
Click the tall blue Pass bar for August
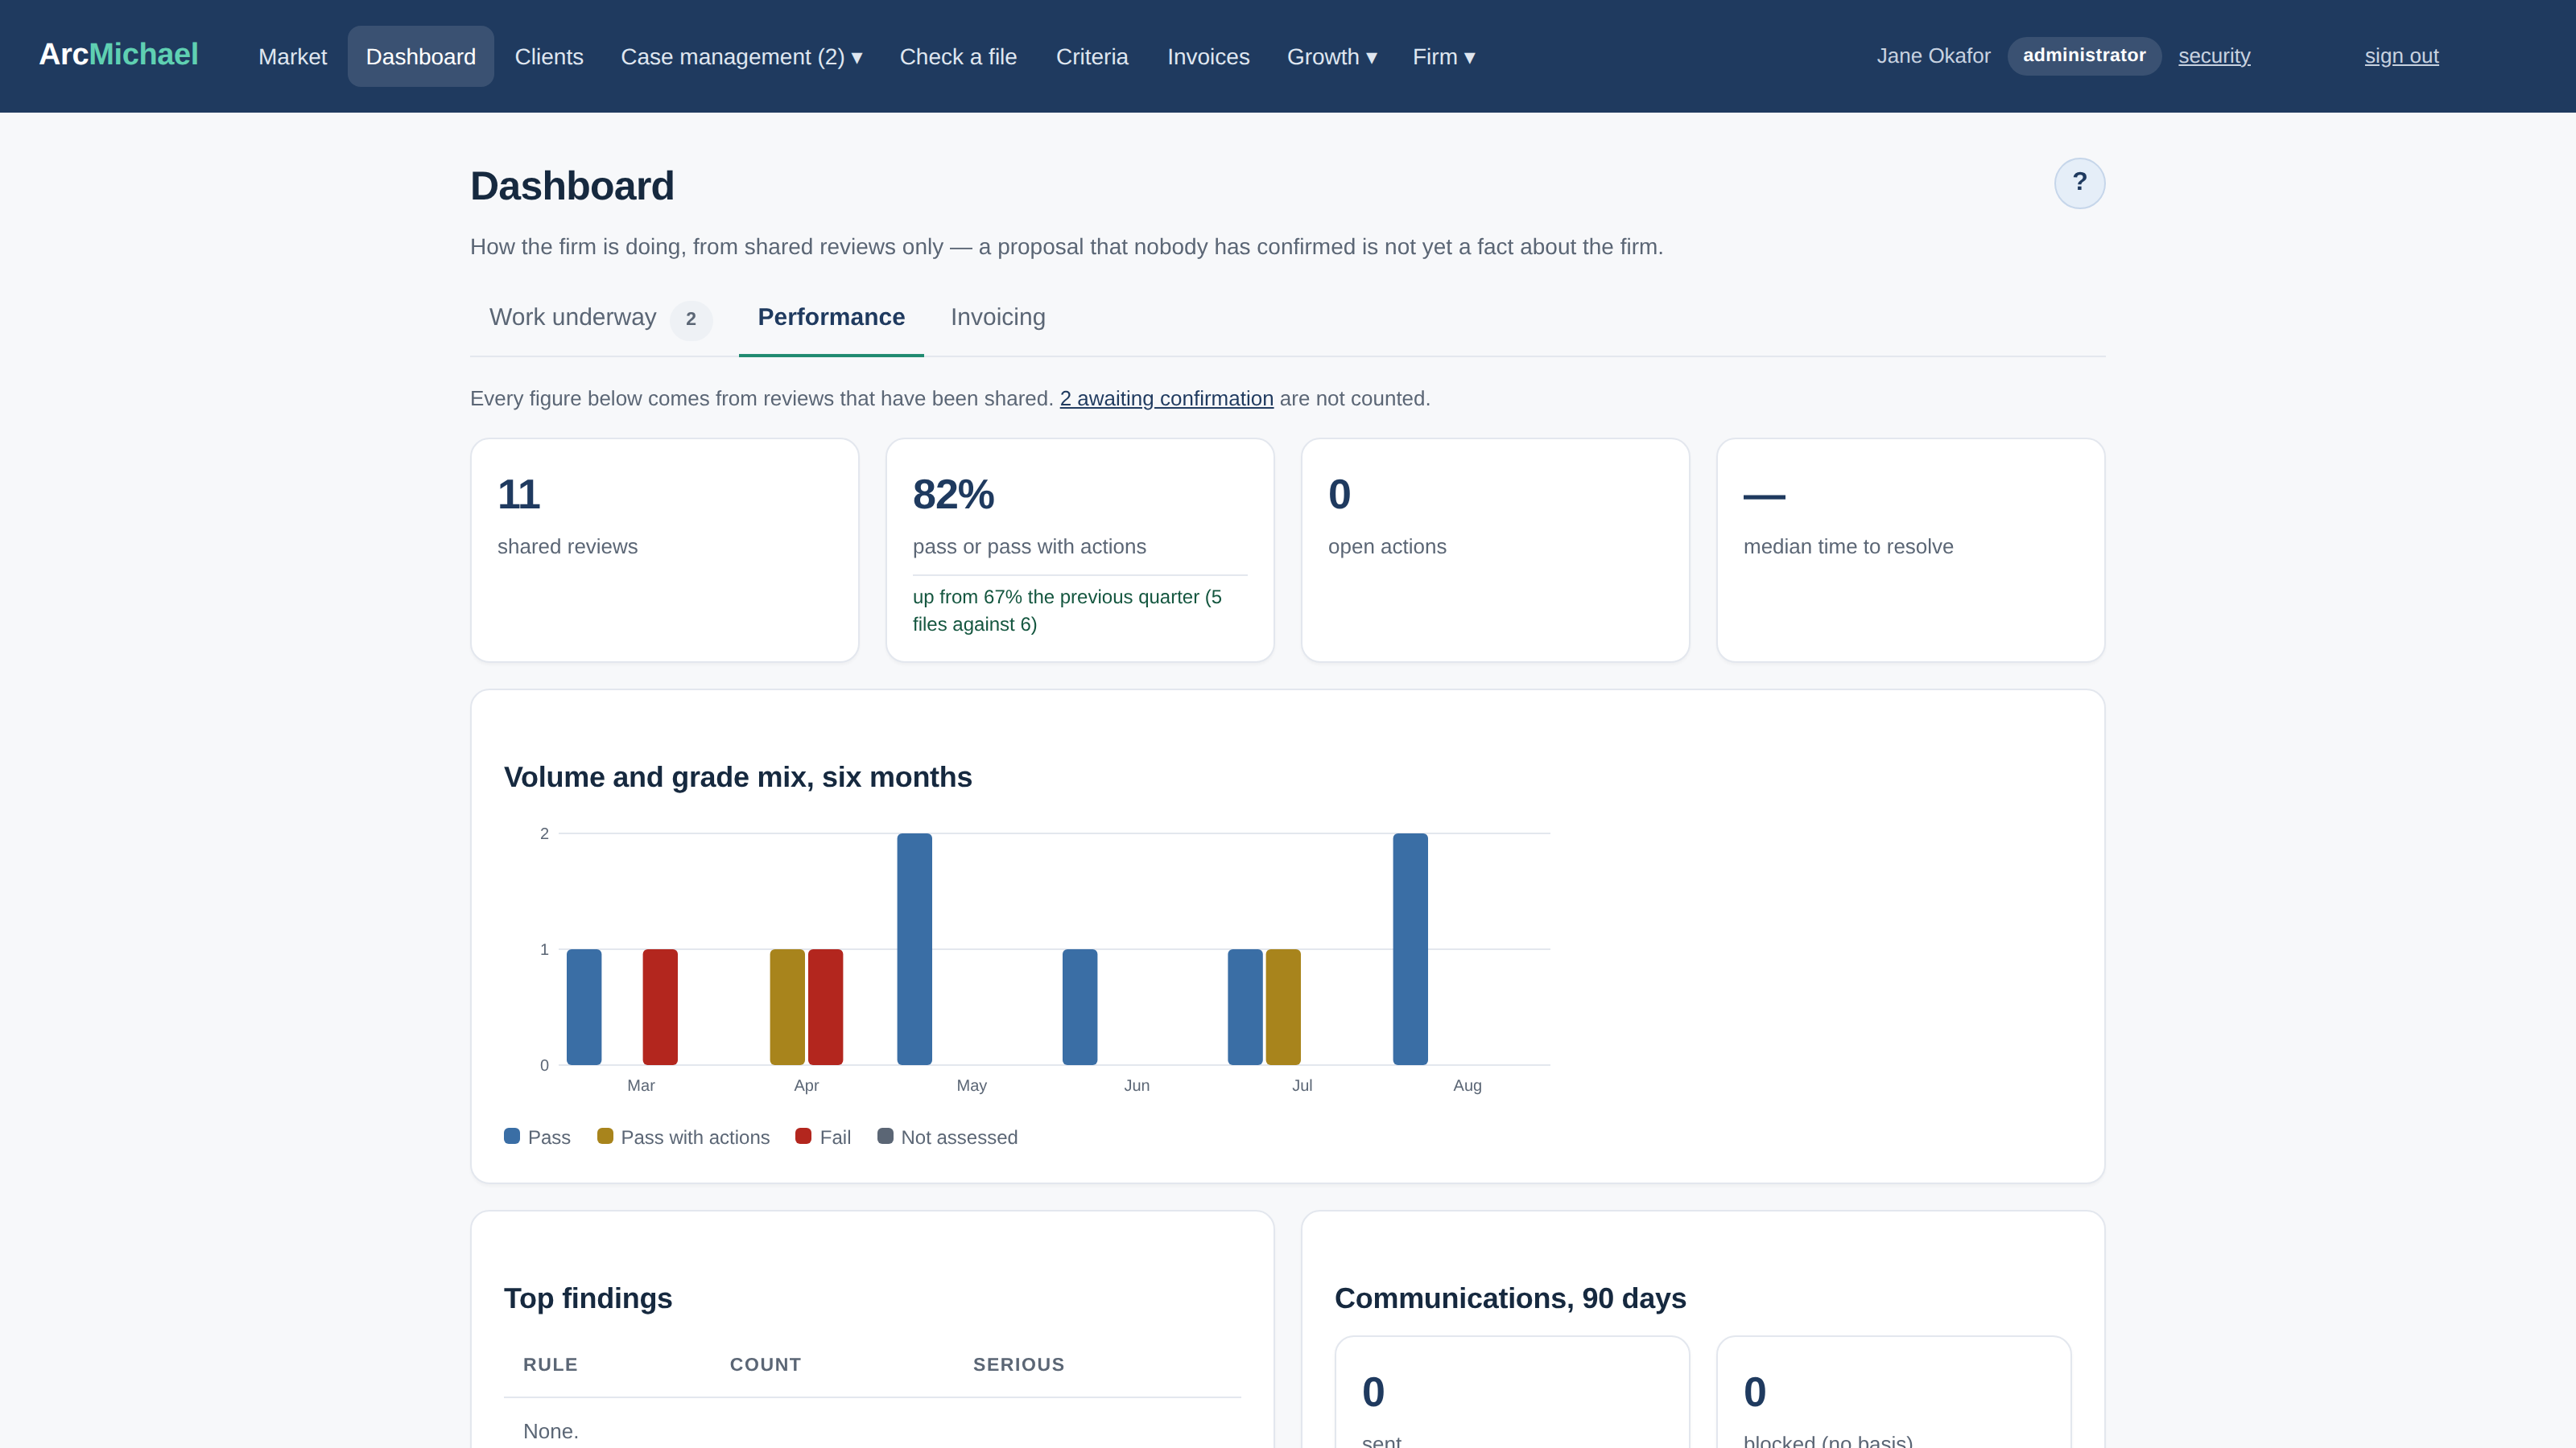1410,948
